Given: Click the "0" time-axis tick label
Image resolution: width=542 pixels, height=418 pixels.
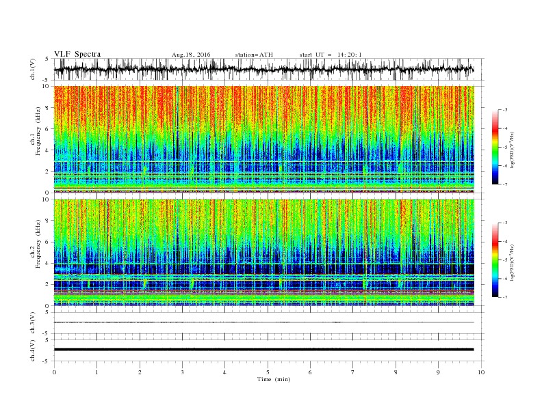Looking at the screenshot, I should 54,372.
